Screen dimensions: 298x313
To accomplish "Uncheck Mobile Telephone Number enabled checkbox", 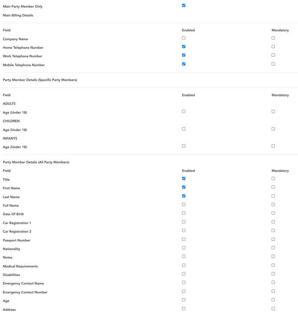I will [184, 64].
